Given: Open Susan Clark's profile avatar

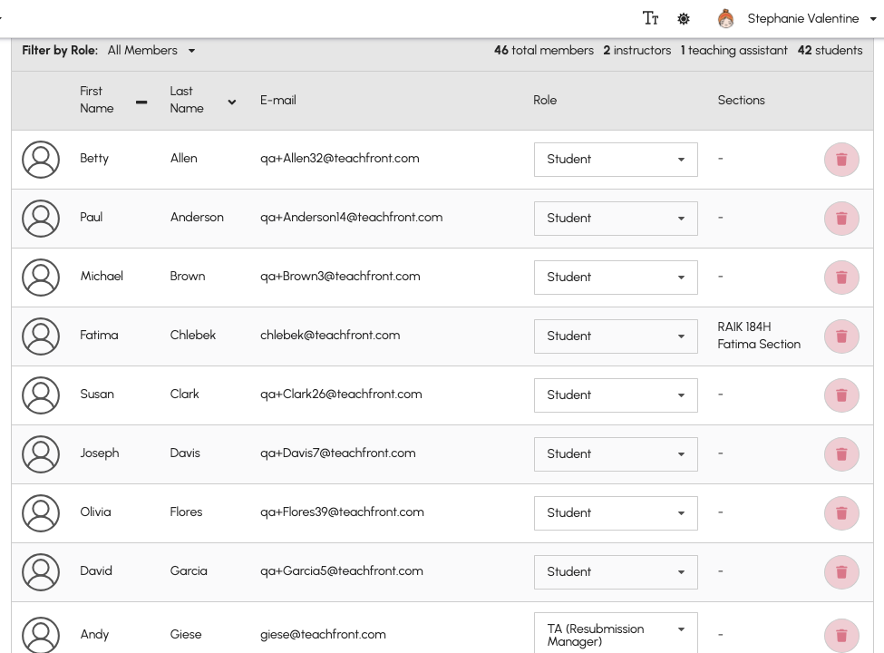Looking at the screenshot, I should [41, 395].
